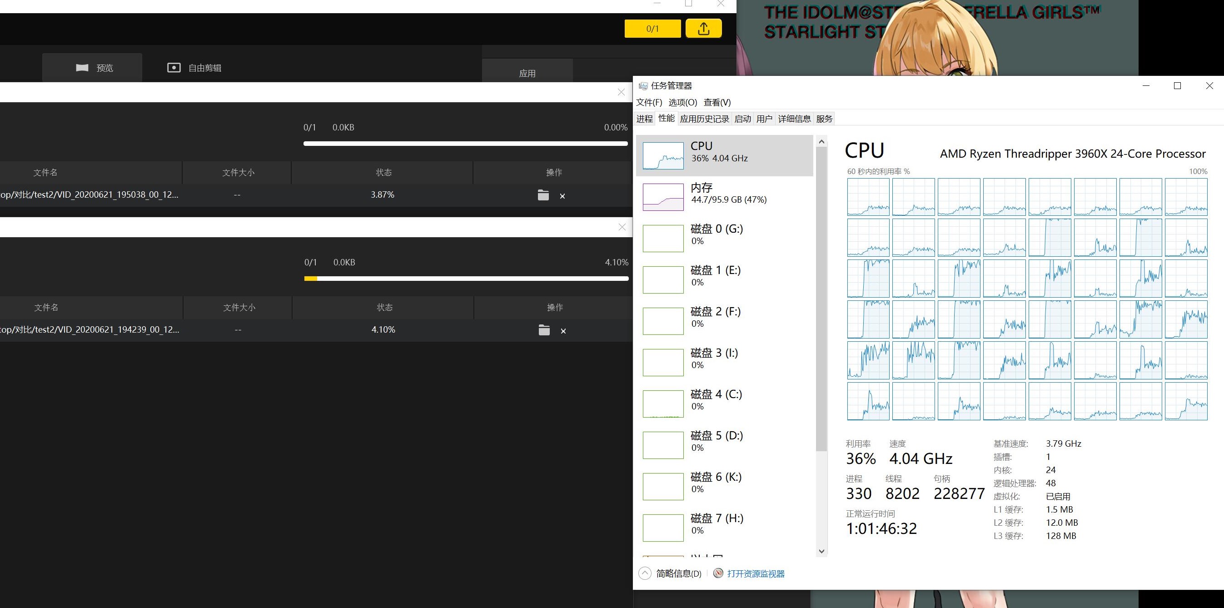Image resolution: width=1224 pixels, height=608 pixels.
Task: Click the yellow export upload icon button
Action: point(703,28)
